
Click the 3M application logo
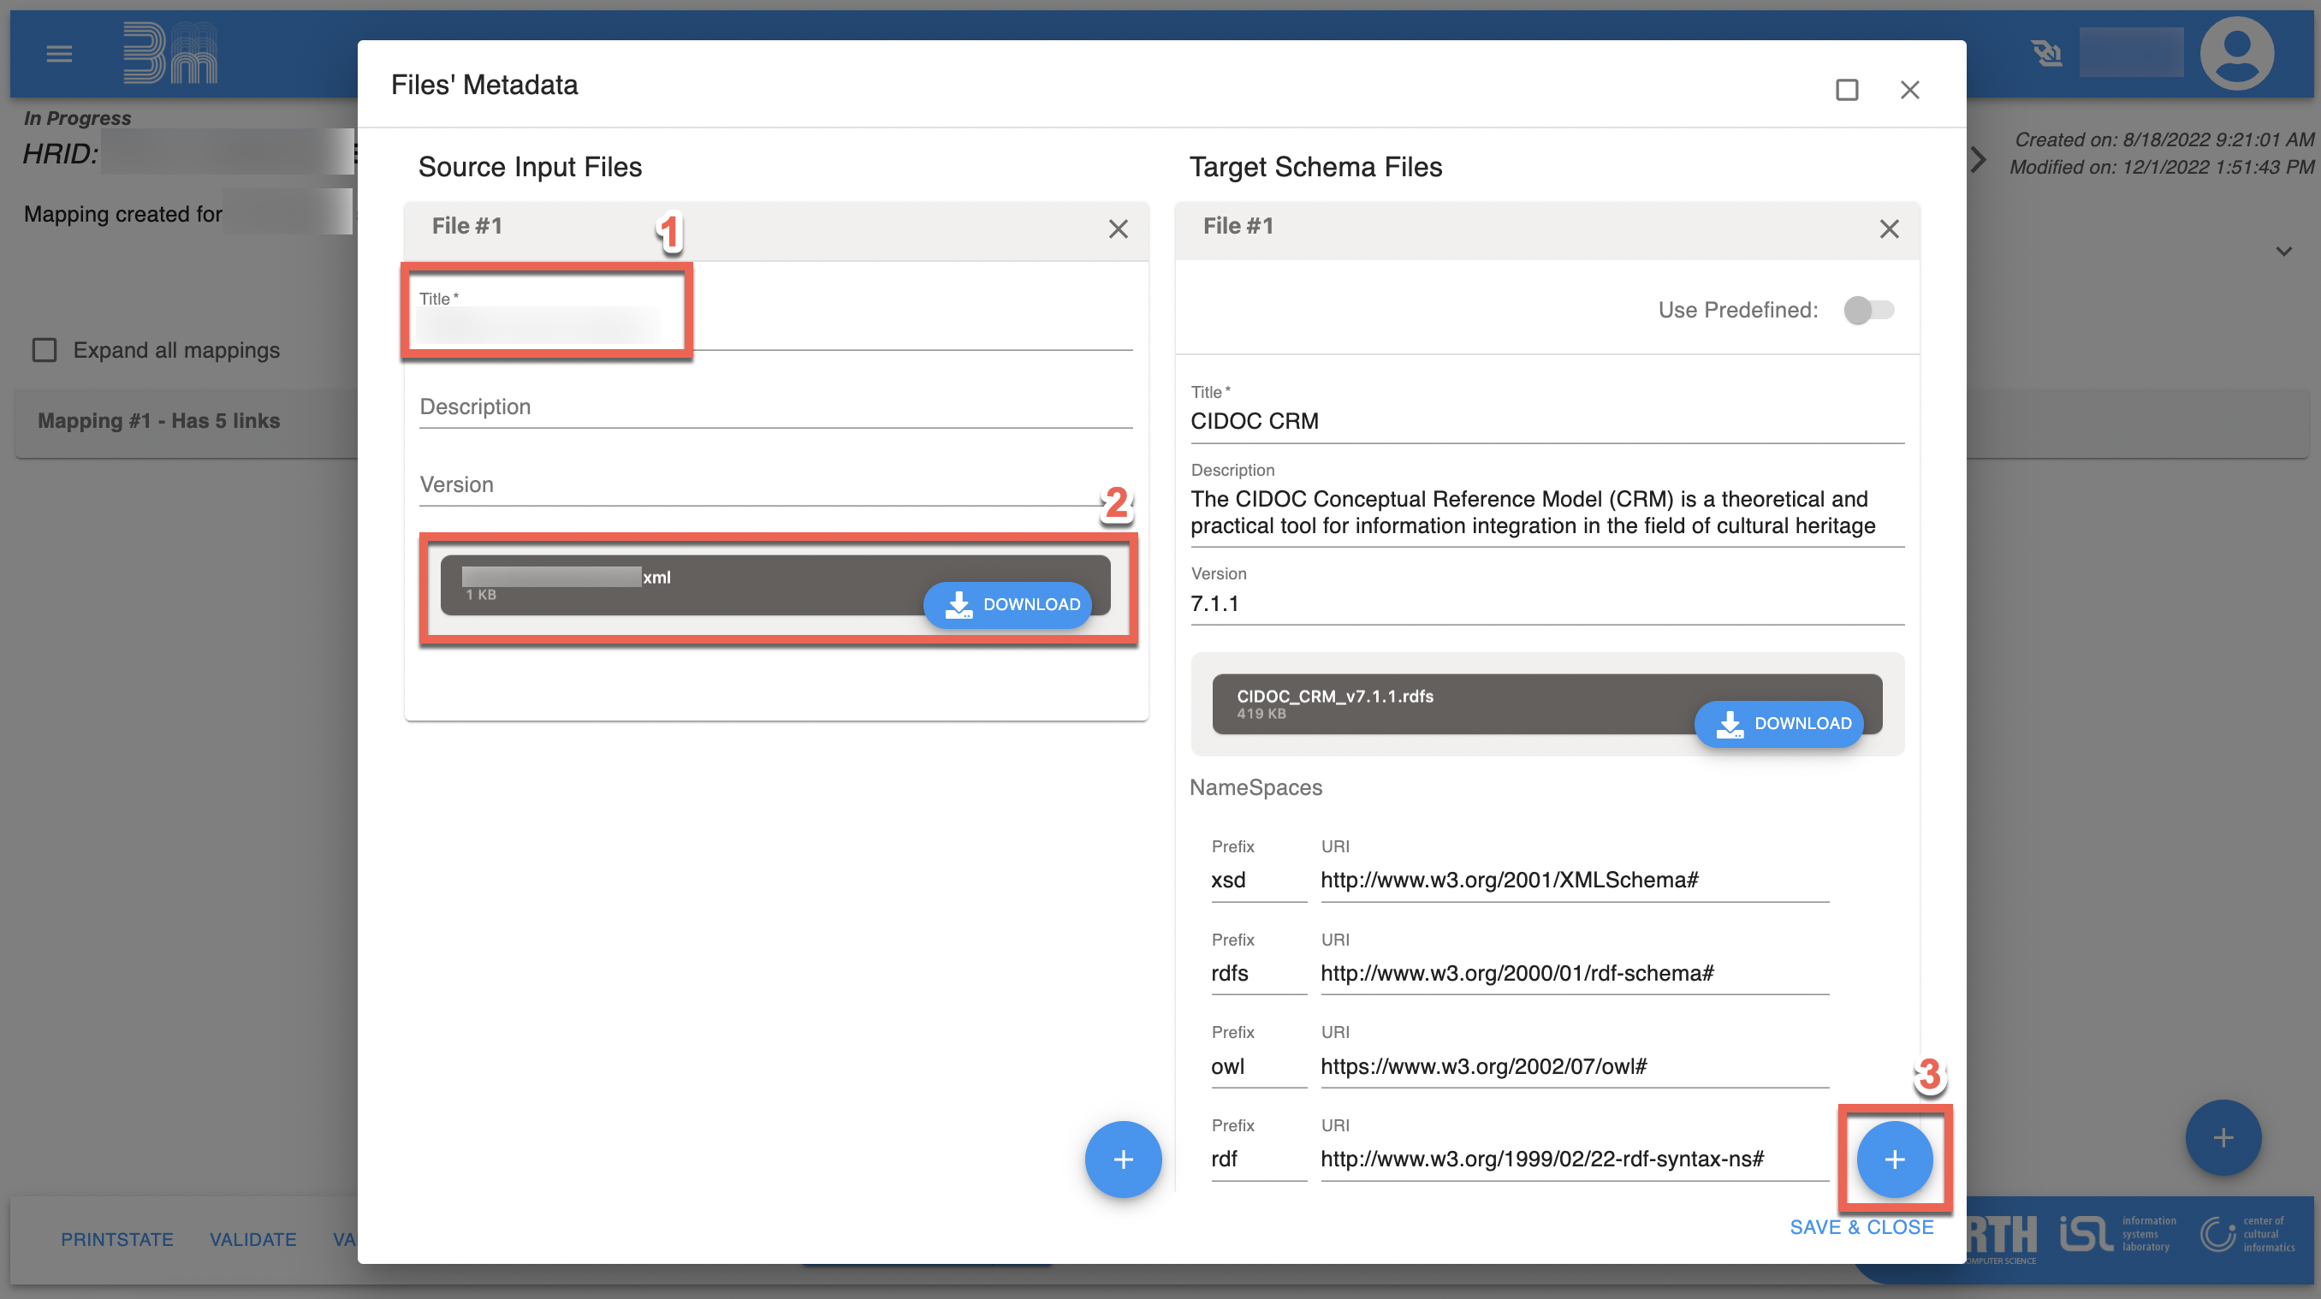170,53
